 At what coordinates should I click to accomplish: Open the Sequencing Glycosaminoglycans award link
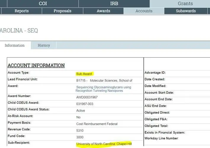104,89
